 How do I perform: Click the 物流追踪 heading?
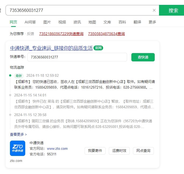[17, 67]
